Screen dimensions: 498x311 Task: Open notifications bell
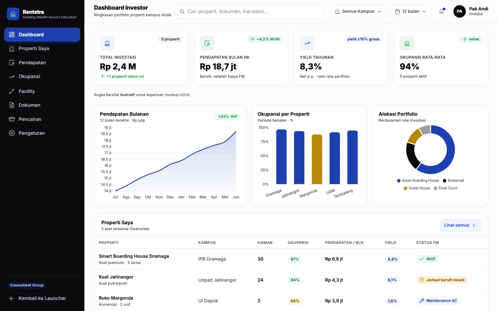[x=442, y=11]
